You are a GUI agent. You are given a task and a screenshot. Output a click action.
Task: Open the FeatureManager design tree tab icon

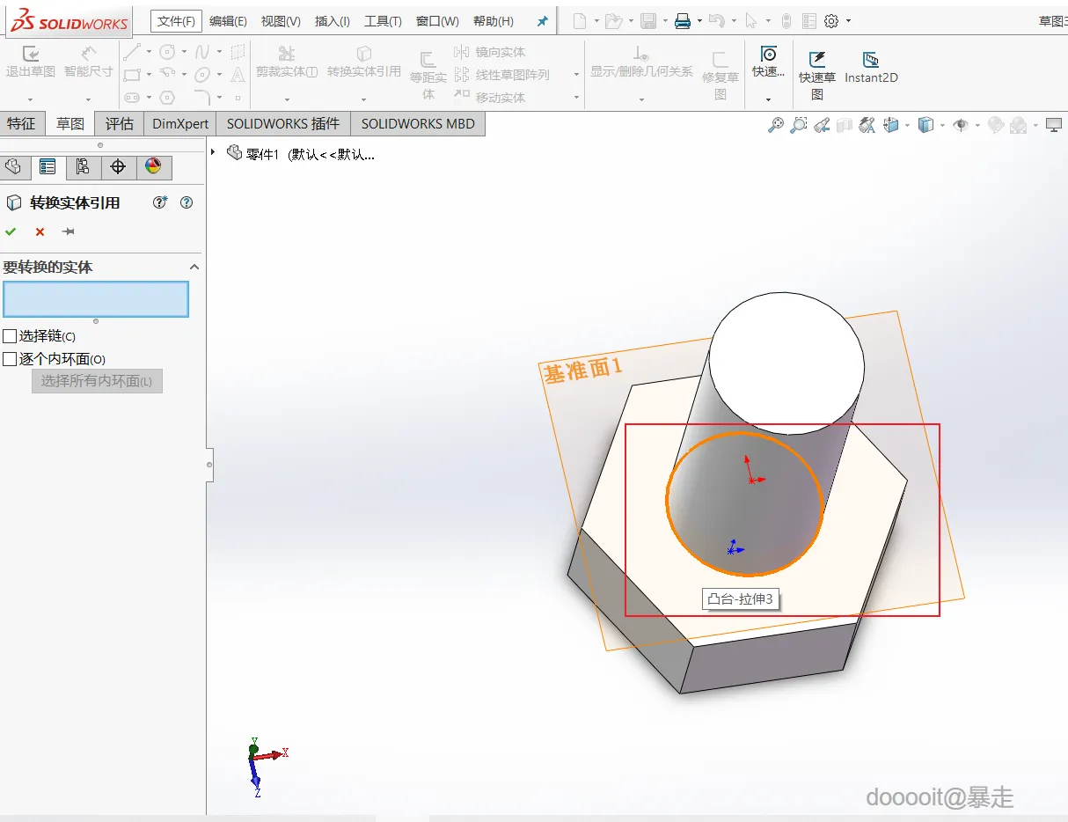(x=13, y=166)
